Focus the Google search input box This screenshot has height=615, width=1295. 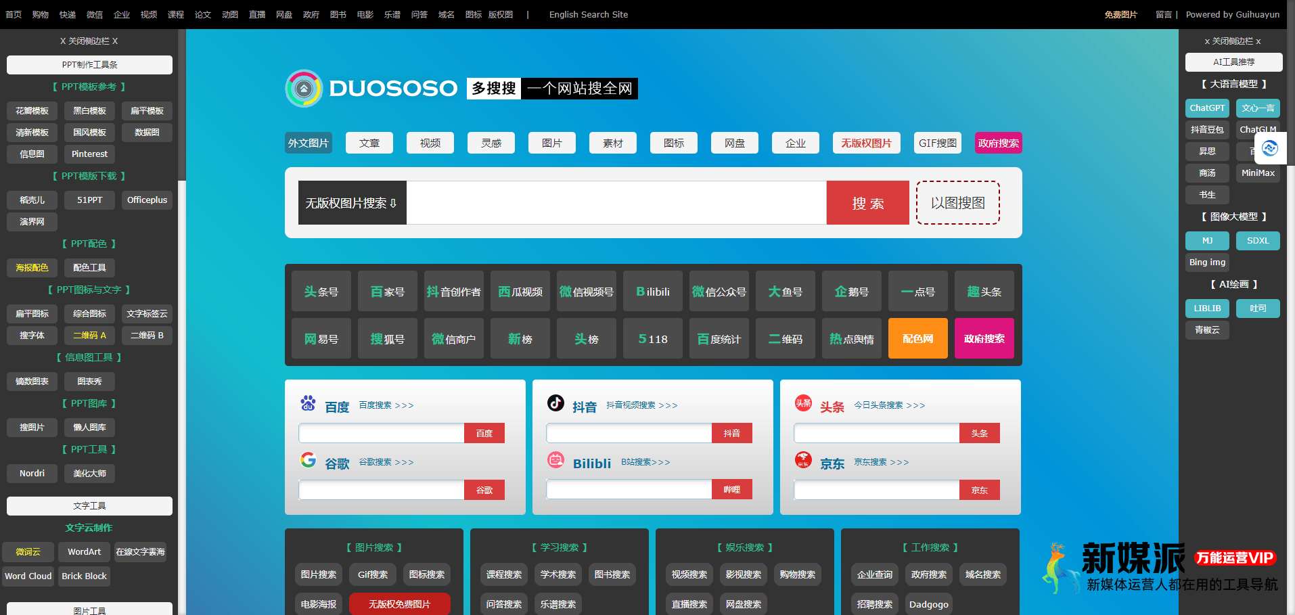(x=382, y=490)
